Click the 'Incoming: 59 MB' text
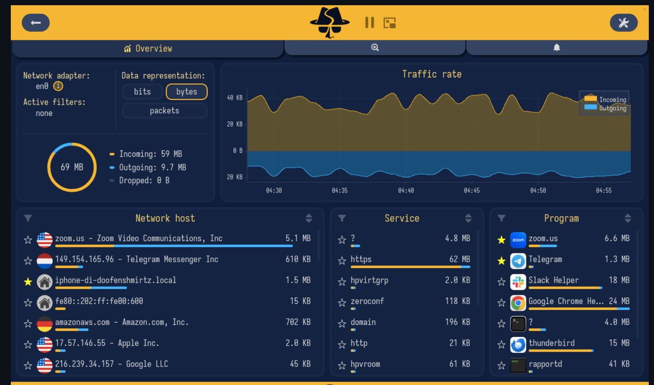 tap(152, 154)
